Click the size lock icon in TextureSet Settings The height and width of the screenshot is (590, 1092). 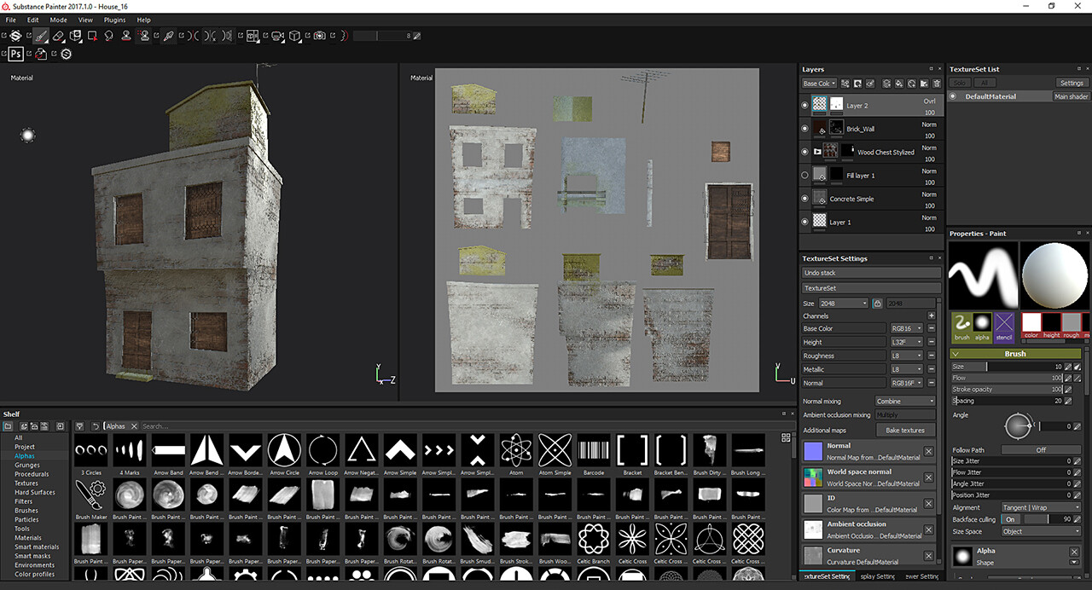click(877, 304)
